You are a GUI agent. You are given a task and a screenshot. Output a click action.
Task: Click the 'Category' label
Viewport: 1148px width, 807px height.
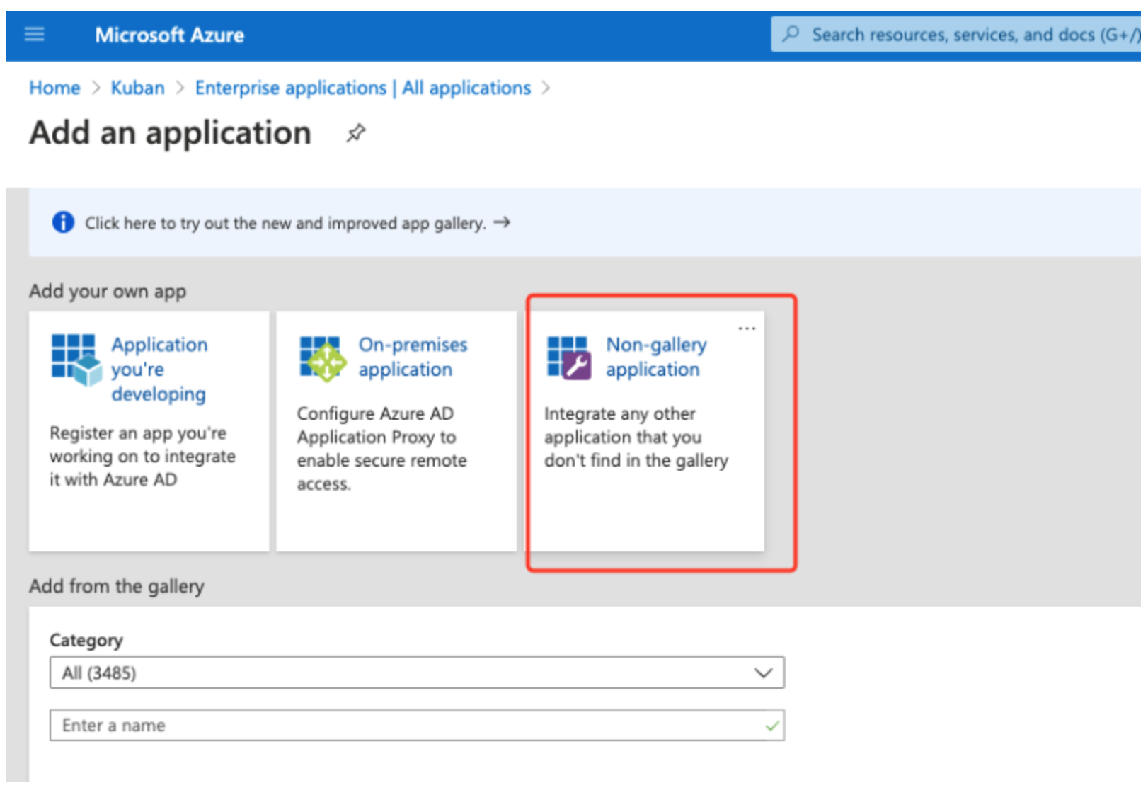click(x=86, y=640)
